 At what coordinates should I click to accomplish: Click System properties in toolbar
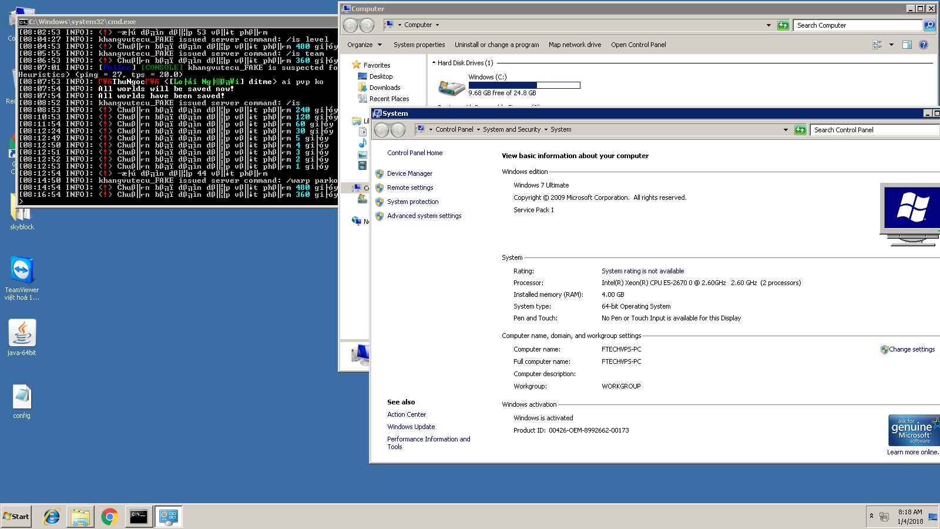click(419, 45)
